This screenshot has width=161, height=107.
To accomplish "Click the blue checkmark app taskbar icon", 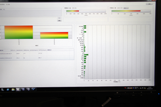I will click(34, 89).
